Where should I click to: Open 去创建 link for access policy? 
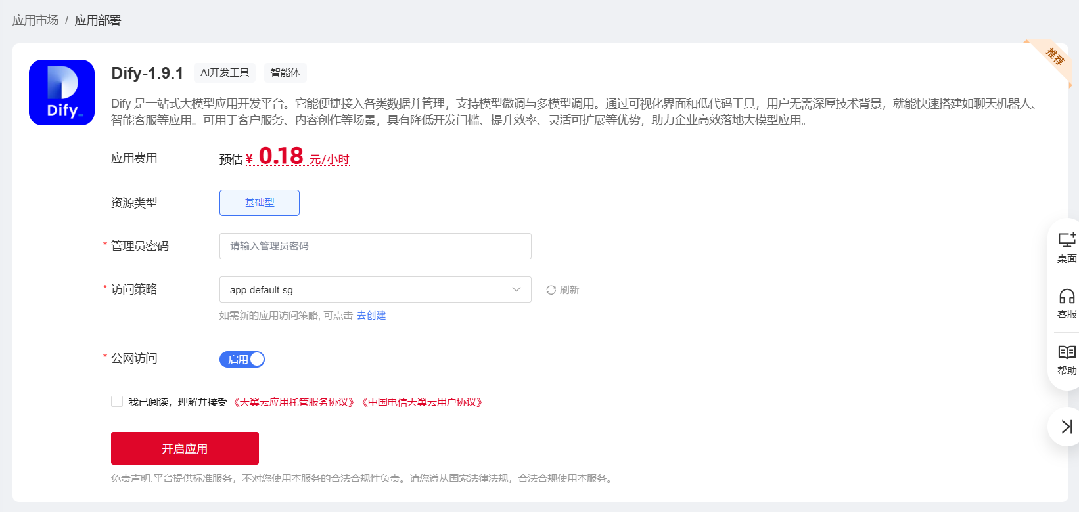pyautogui.click(x=371, y=316)
